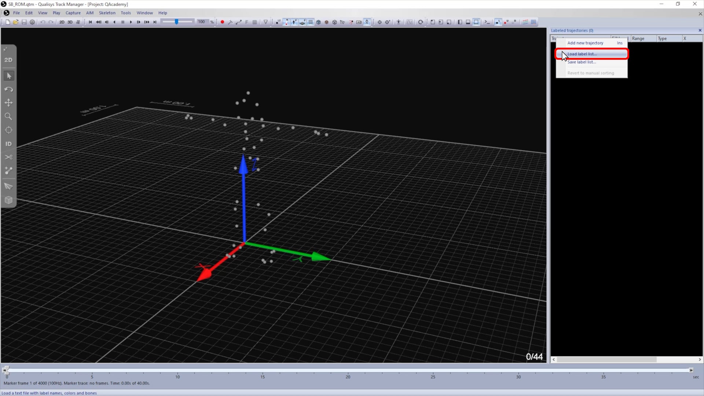Select Add new trajectory option
704x396 pixels.
point(585,43)
